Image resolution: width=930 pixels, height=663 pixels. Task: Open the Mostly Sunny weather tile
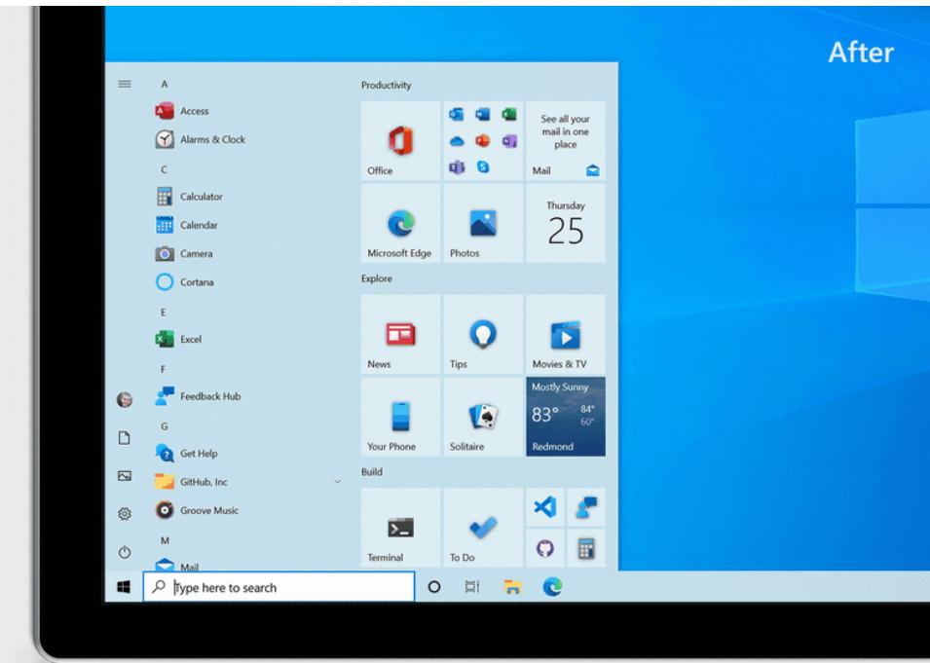tap(566, 418)
